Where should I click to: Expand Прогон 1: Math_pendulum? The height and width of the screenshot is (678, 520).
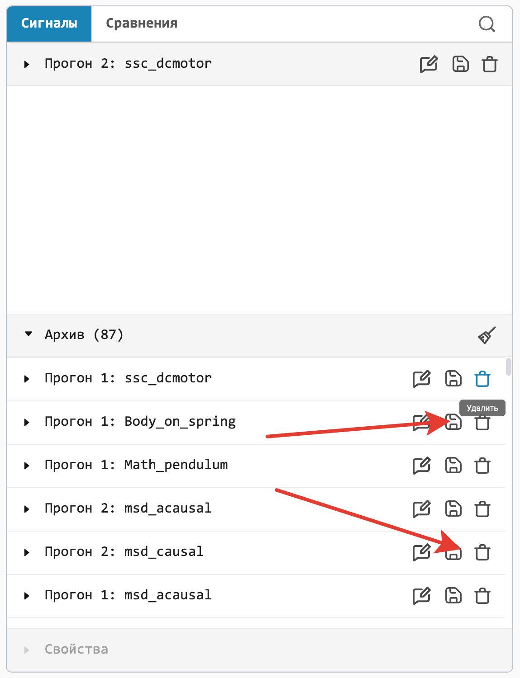point(27,466)
